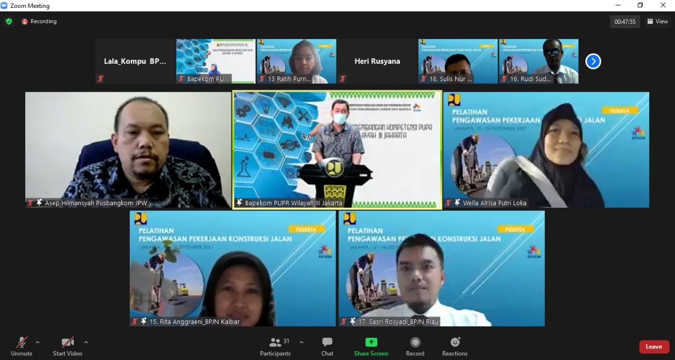This screenshot has height=360, width=675.
Task: Open the Reactions menu
Action: click(x=455, y=347)
